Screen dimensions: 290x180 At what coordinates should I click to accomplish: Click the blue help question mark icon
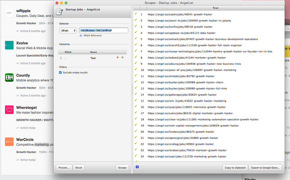[x=137, y=167]
